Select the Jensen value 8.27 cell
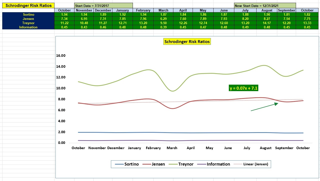The width and height of the screenshot is (320, 181). point(266,19)
